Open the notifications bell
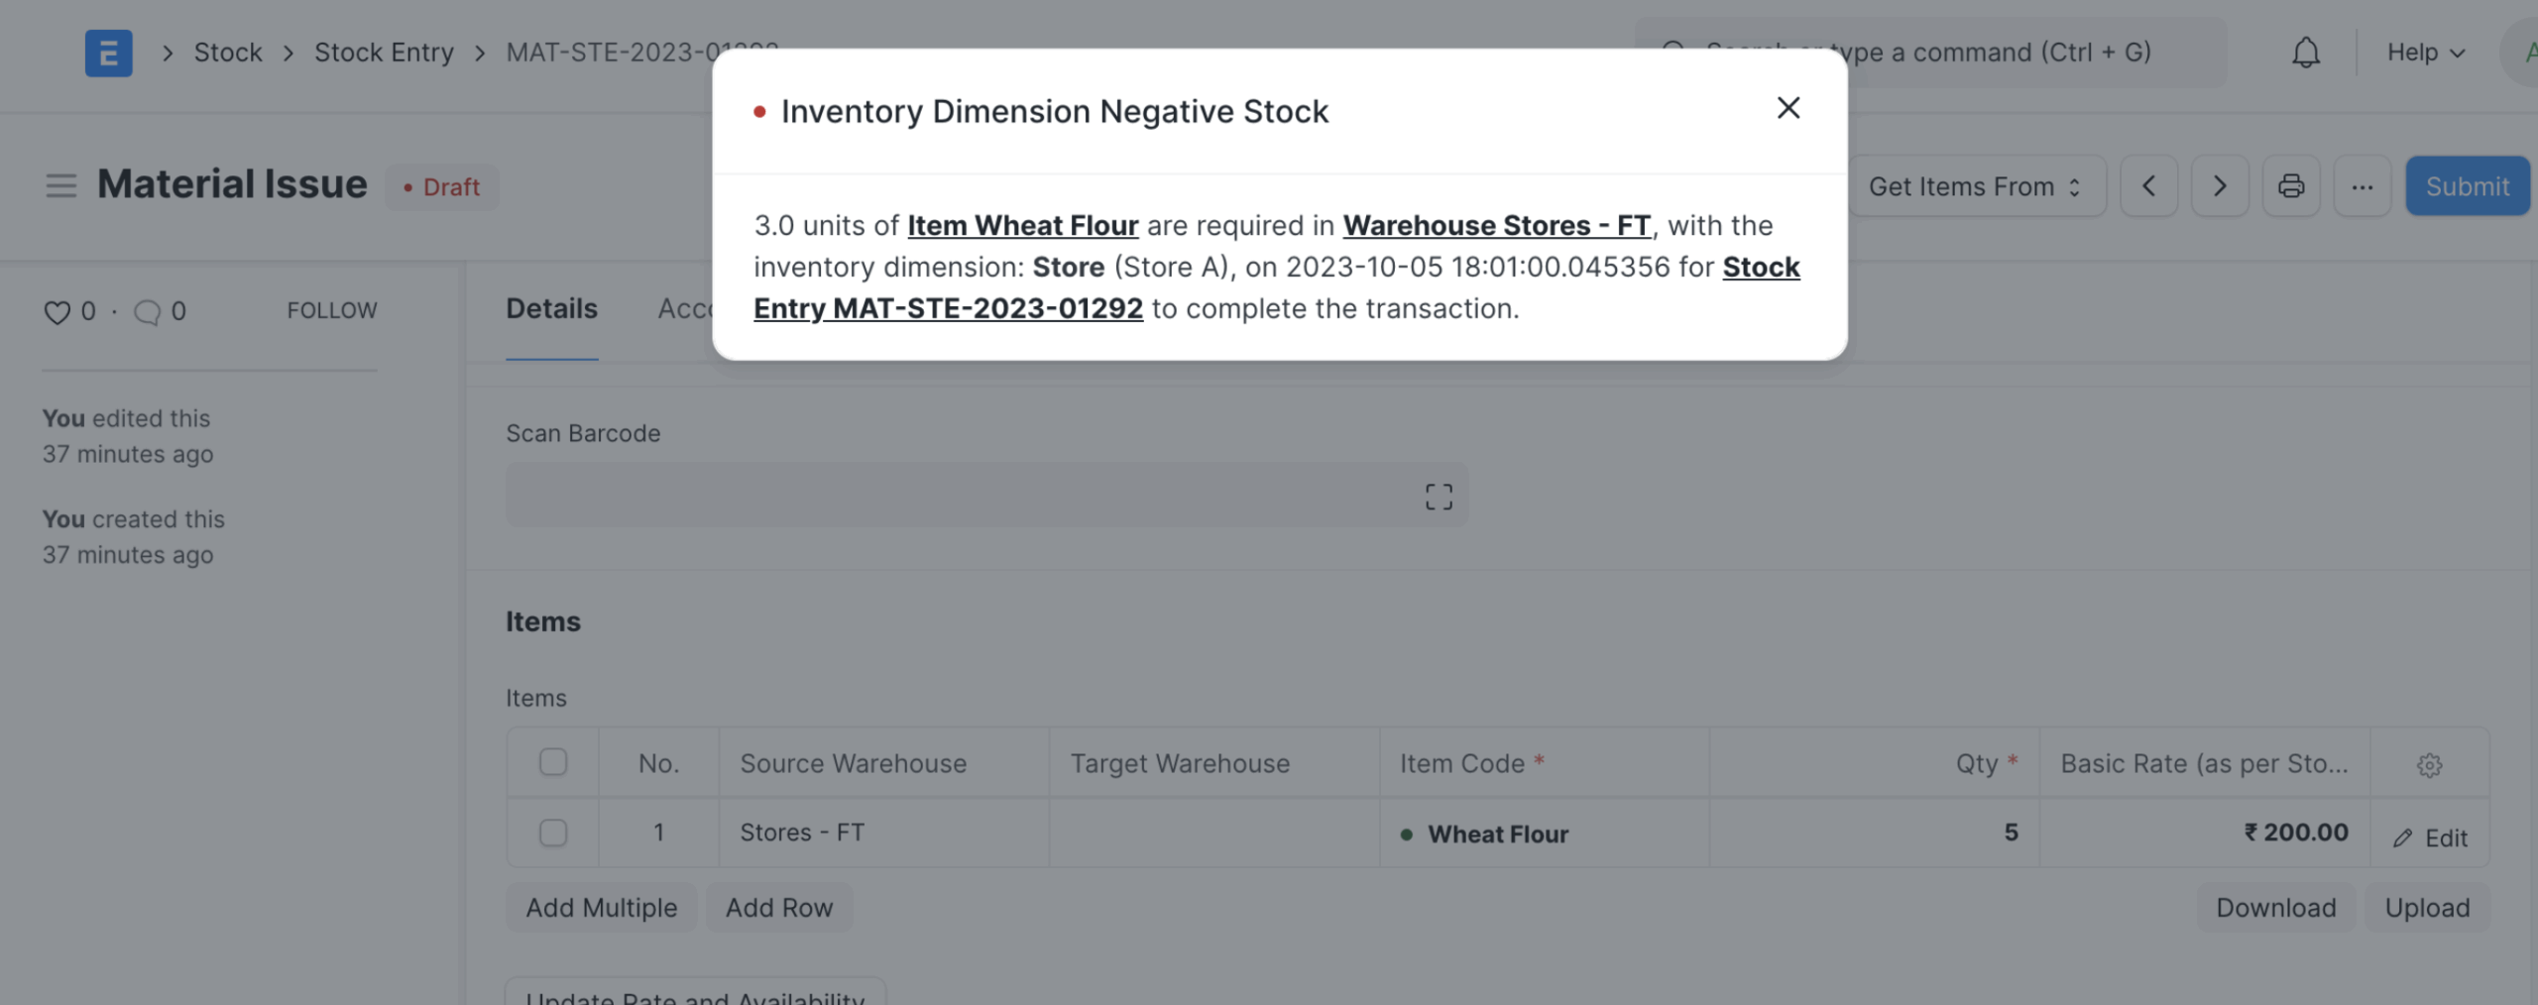This screenshot has width=2538, height=1005. point(2306,53)
